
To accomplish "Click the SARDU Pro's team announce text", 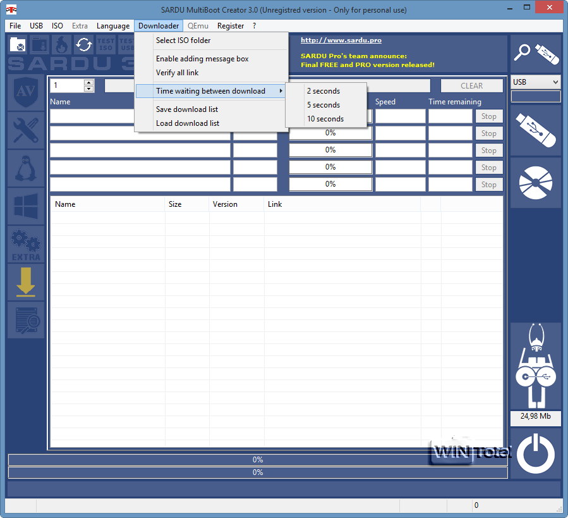I will pyautogui.click(x=354, y=56).
